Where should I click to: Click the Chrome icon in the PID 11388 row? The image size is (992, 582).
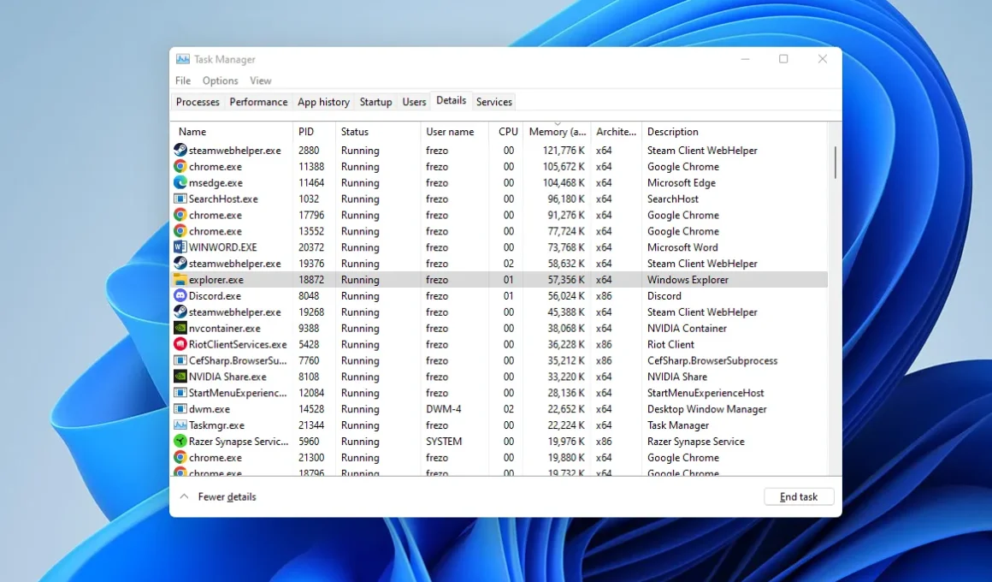pos(180,167)
